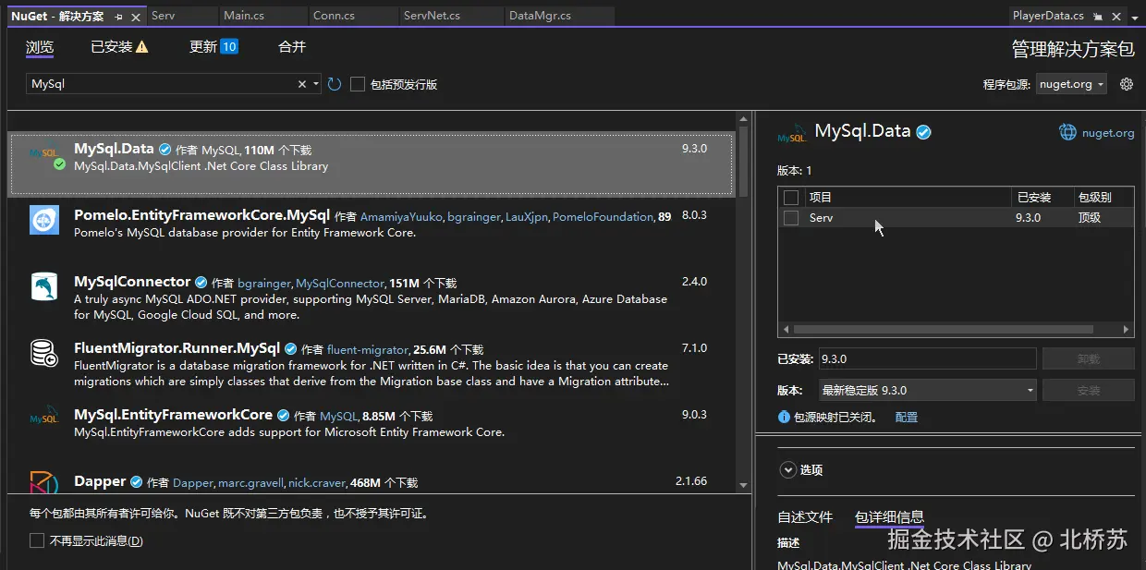
Task: Click the info icon beside 包源映射已关闭
Action: 784,418
